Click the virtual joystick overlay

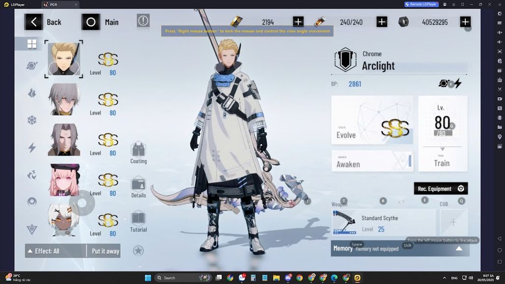click(x=82, y=203)
